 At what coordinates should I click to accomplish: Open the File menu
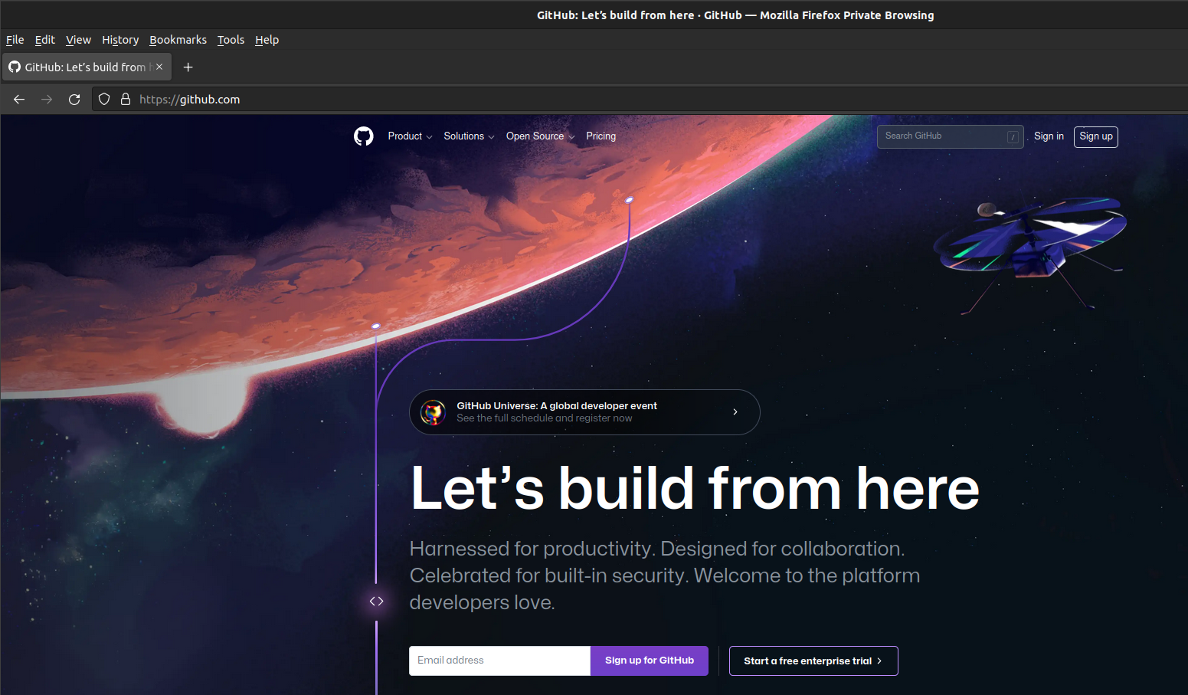pos(15,40)
